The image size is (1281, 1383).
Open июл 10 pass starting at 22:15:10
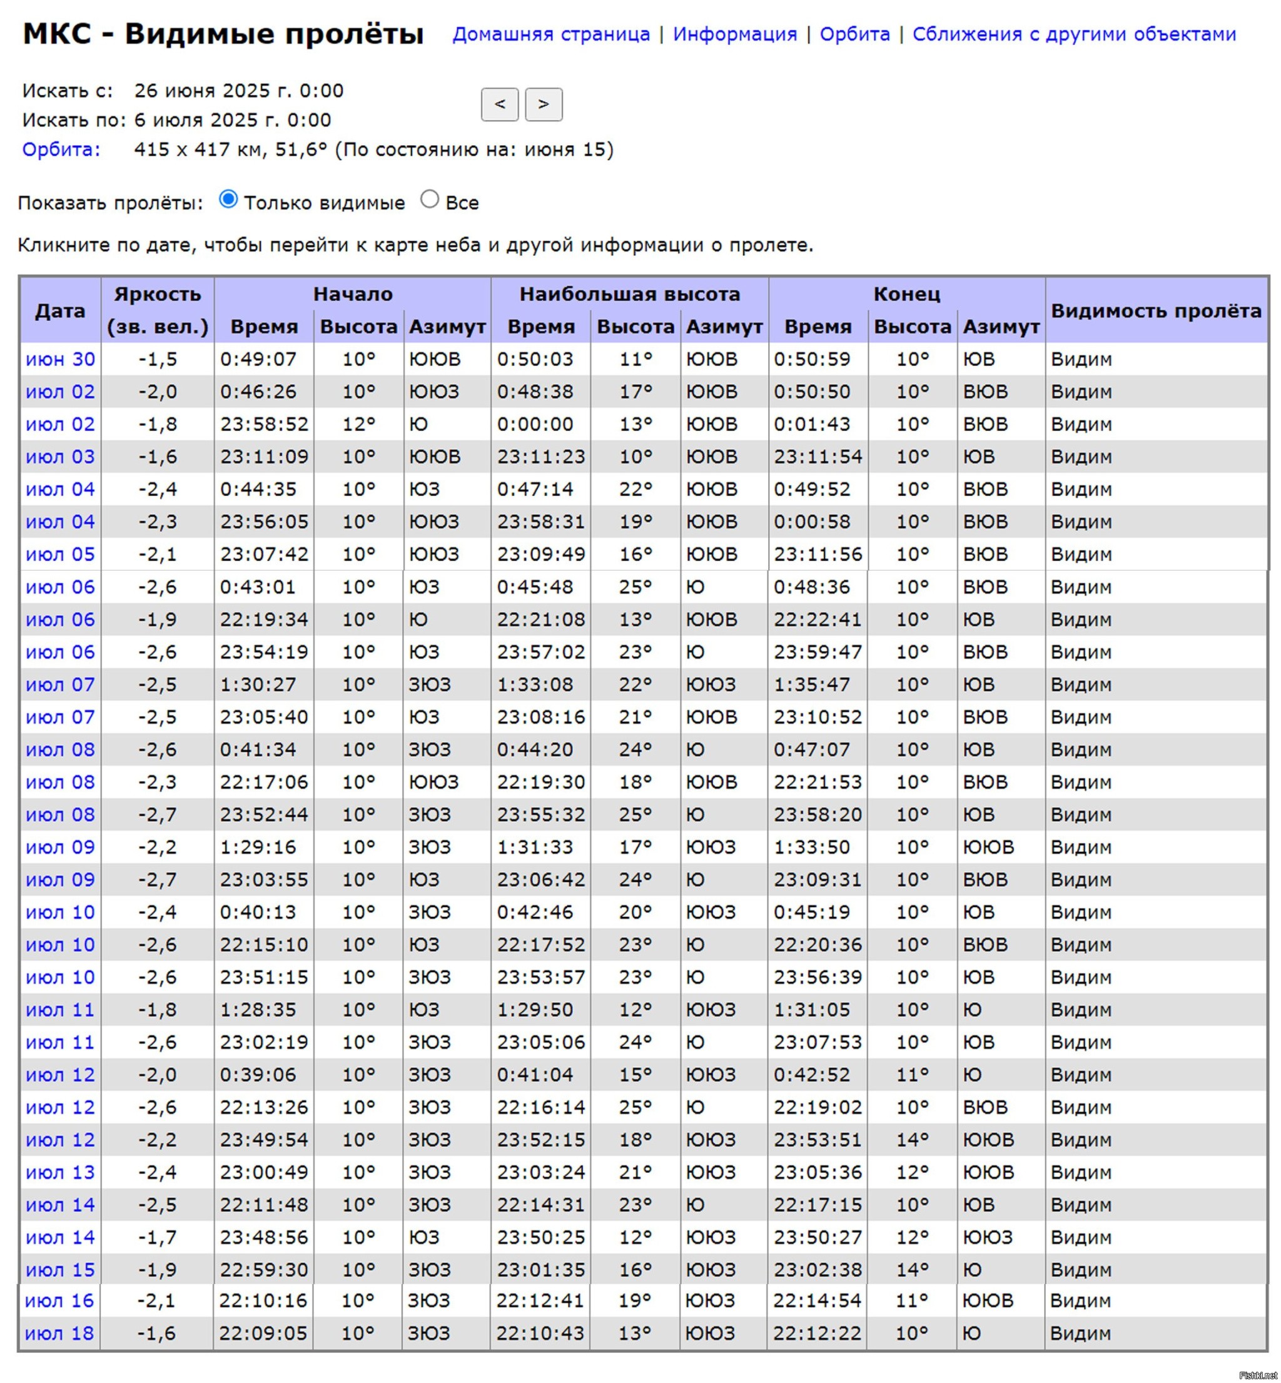[x=60, y=946]
